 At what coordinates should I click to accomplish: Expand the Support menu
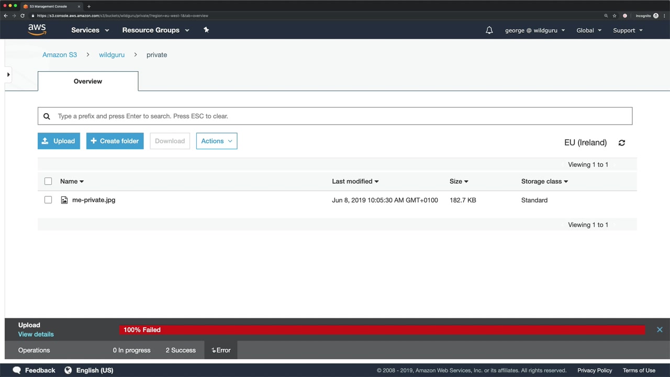point(628,30)
